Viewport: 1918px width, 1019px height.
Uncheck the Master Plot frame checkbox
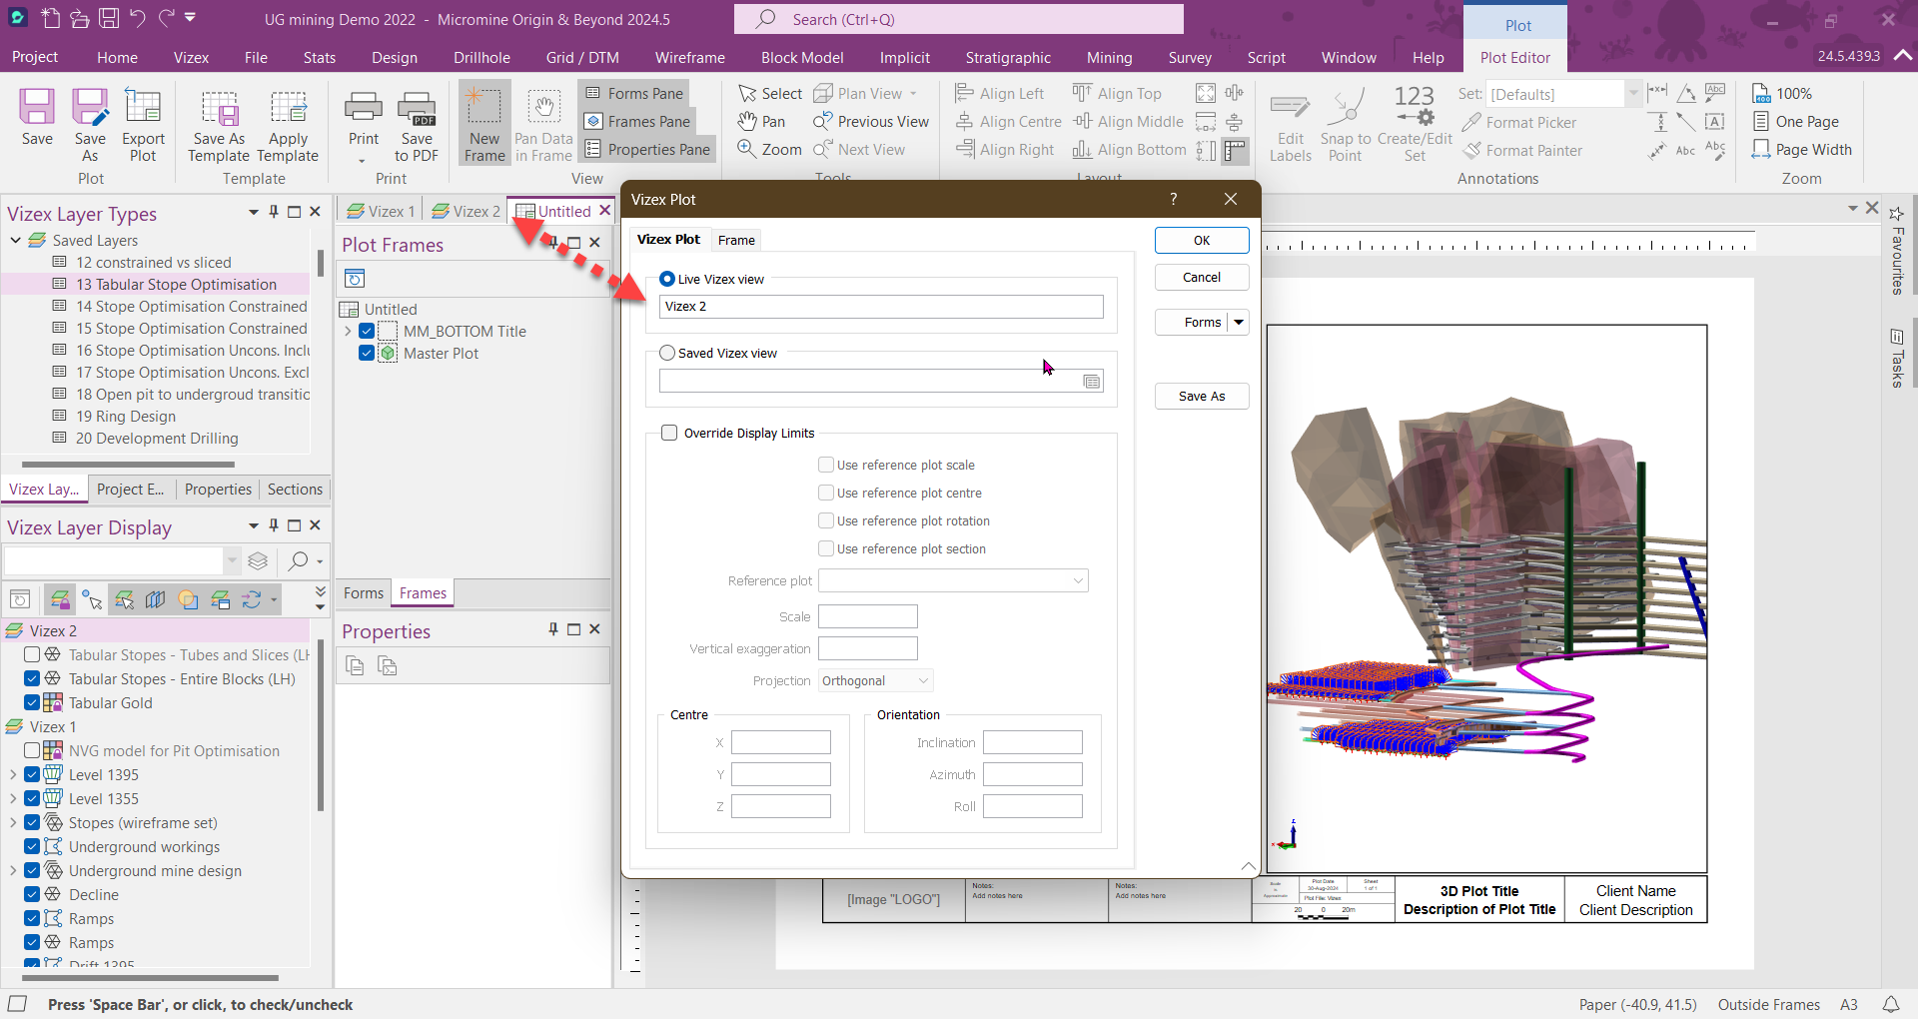tap(367, 354)
